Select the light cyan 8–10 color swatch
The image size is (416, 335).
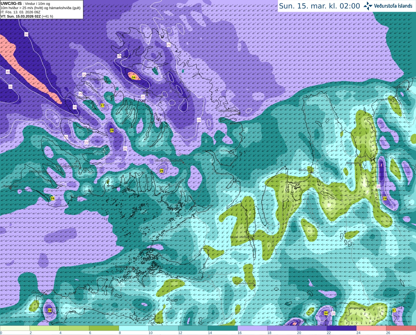(x=134, y=328)
